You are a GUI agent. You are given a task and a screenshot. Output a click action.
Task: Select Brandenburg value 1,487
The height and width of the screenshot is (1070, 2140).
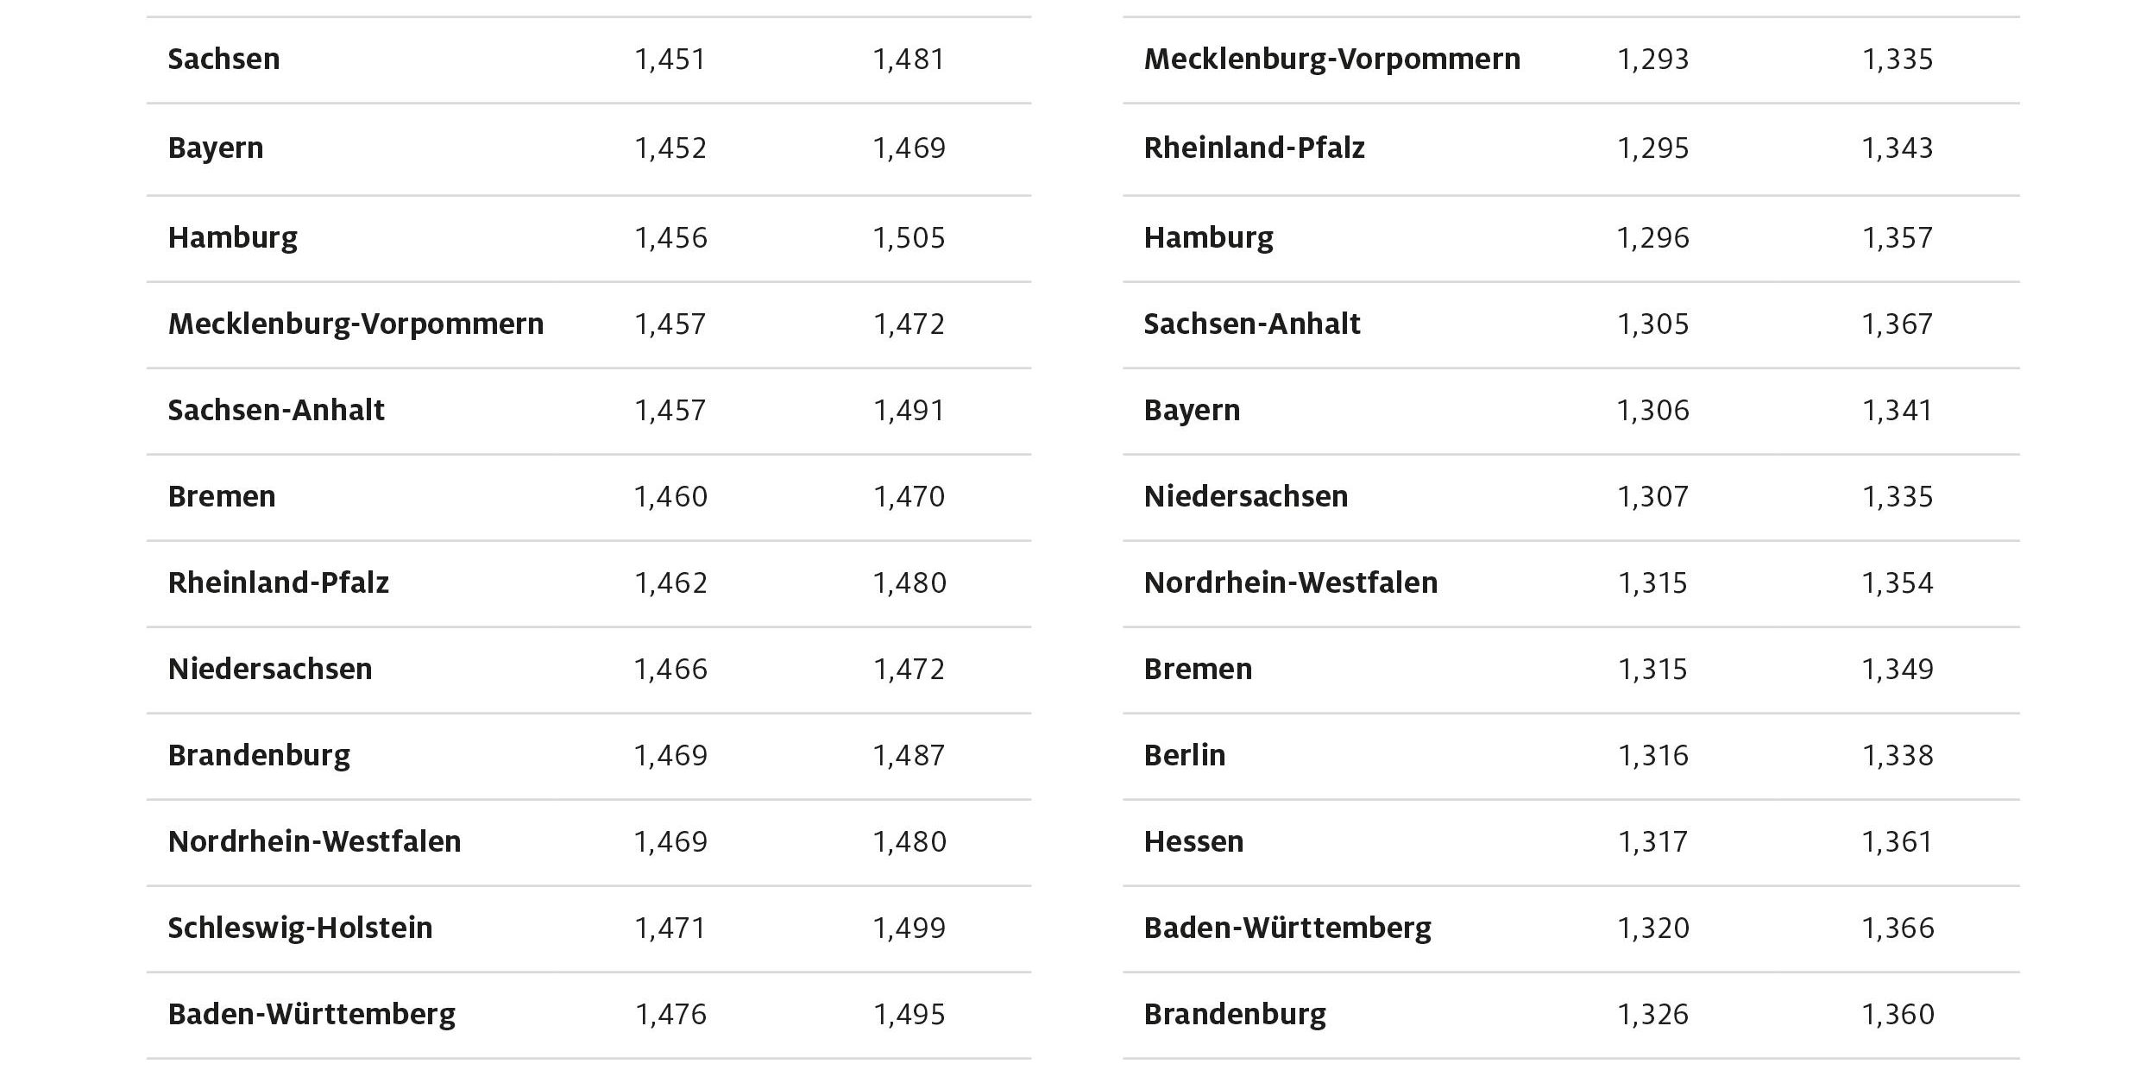(909, 755)
